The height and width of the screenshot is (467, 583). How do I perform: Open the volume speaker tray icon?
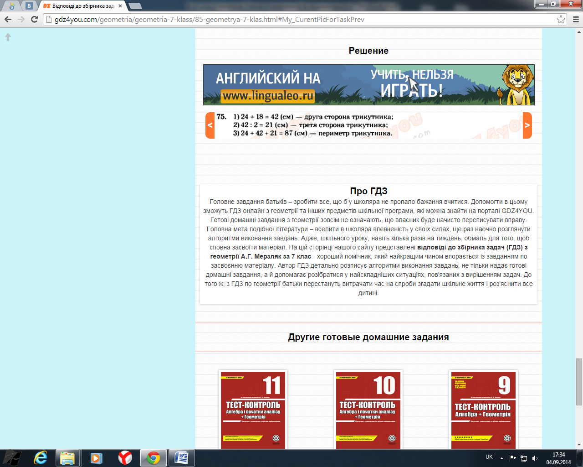point(535,458)
